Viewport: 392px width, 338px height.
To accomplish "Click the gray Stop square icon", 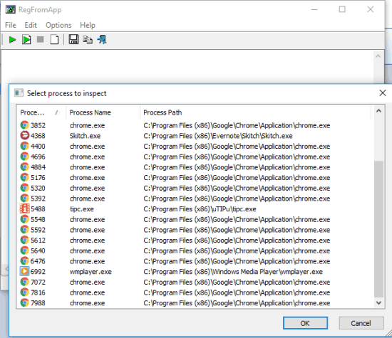I will pyautogui.click(x=40, y=39).
